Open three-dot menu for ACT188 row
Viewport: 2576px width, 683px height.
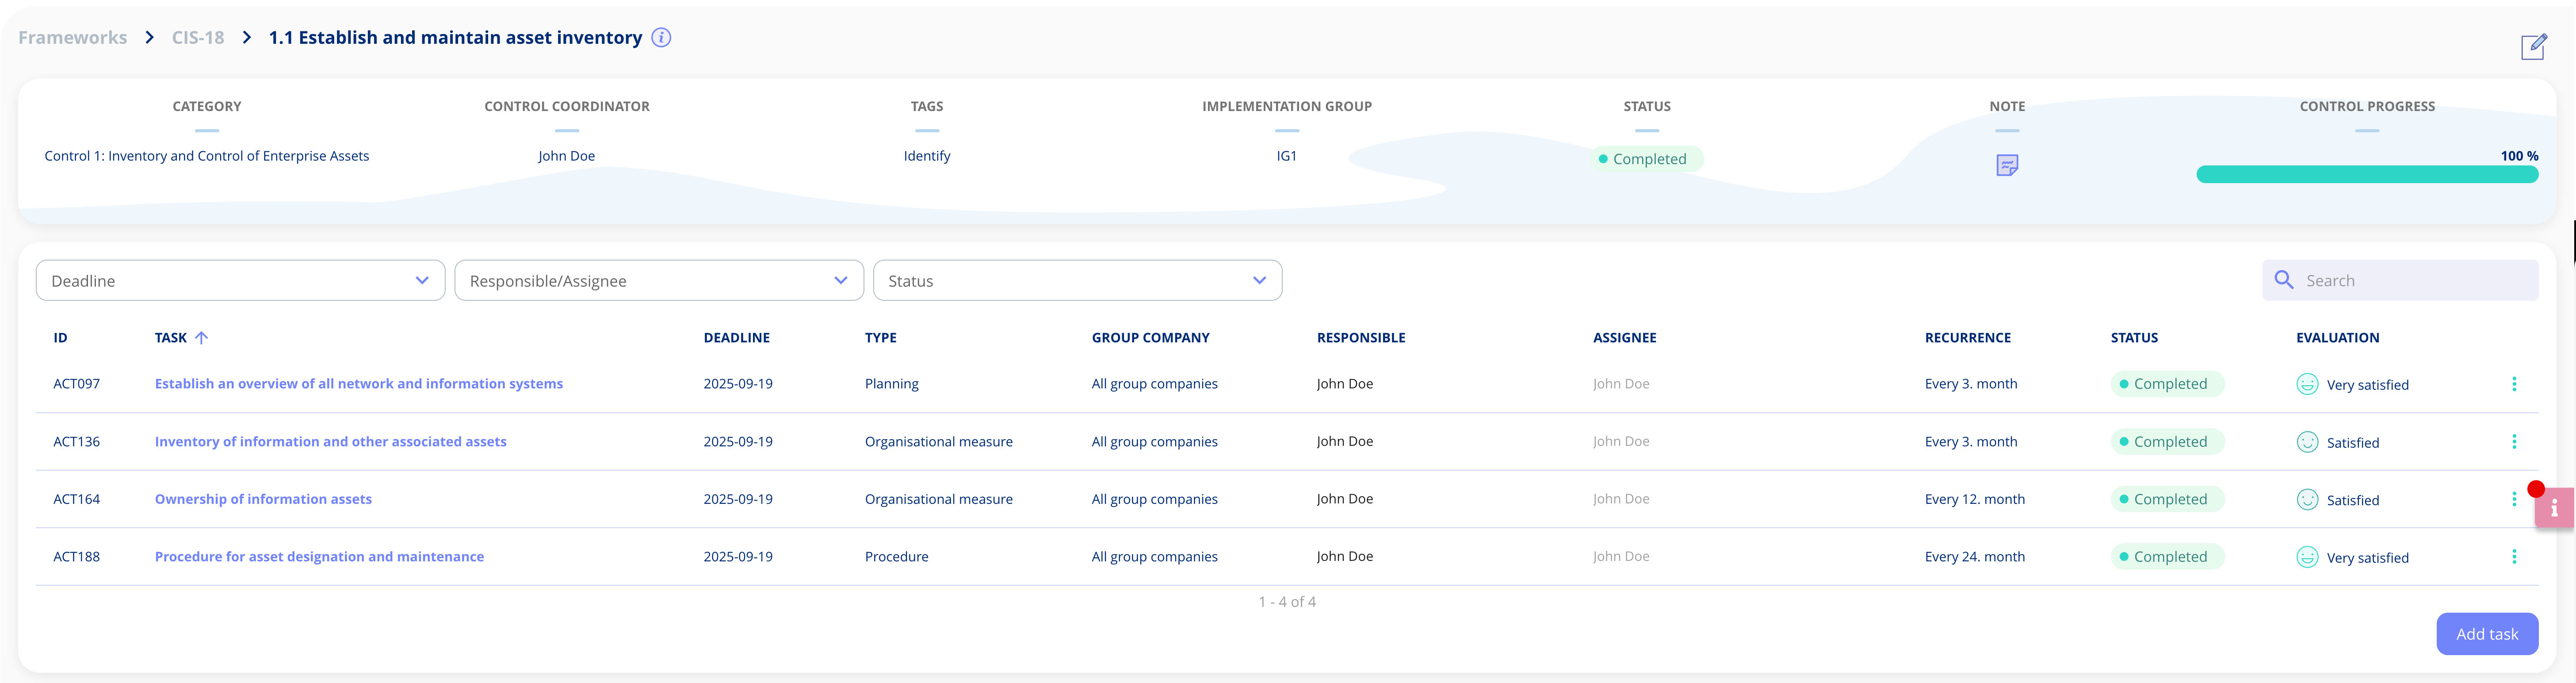pyautogui.click(x=2514, y=557)
